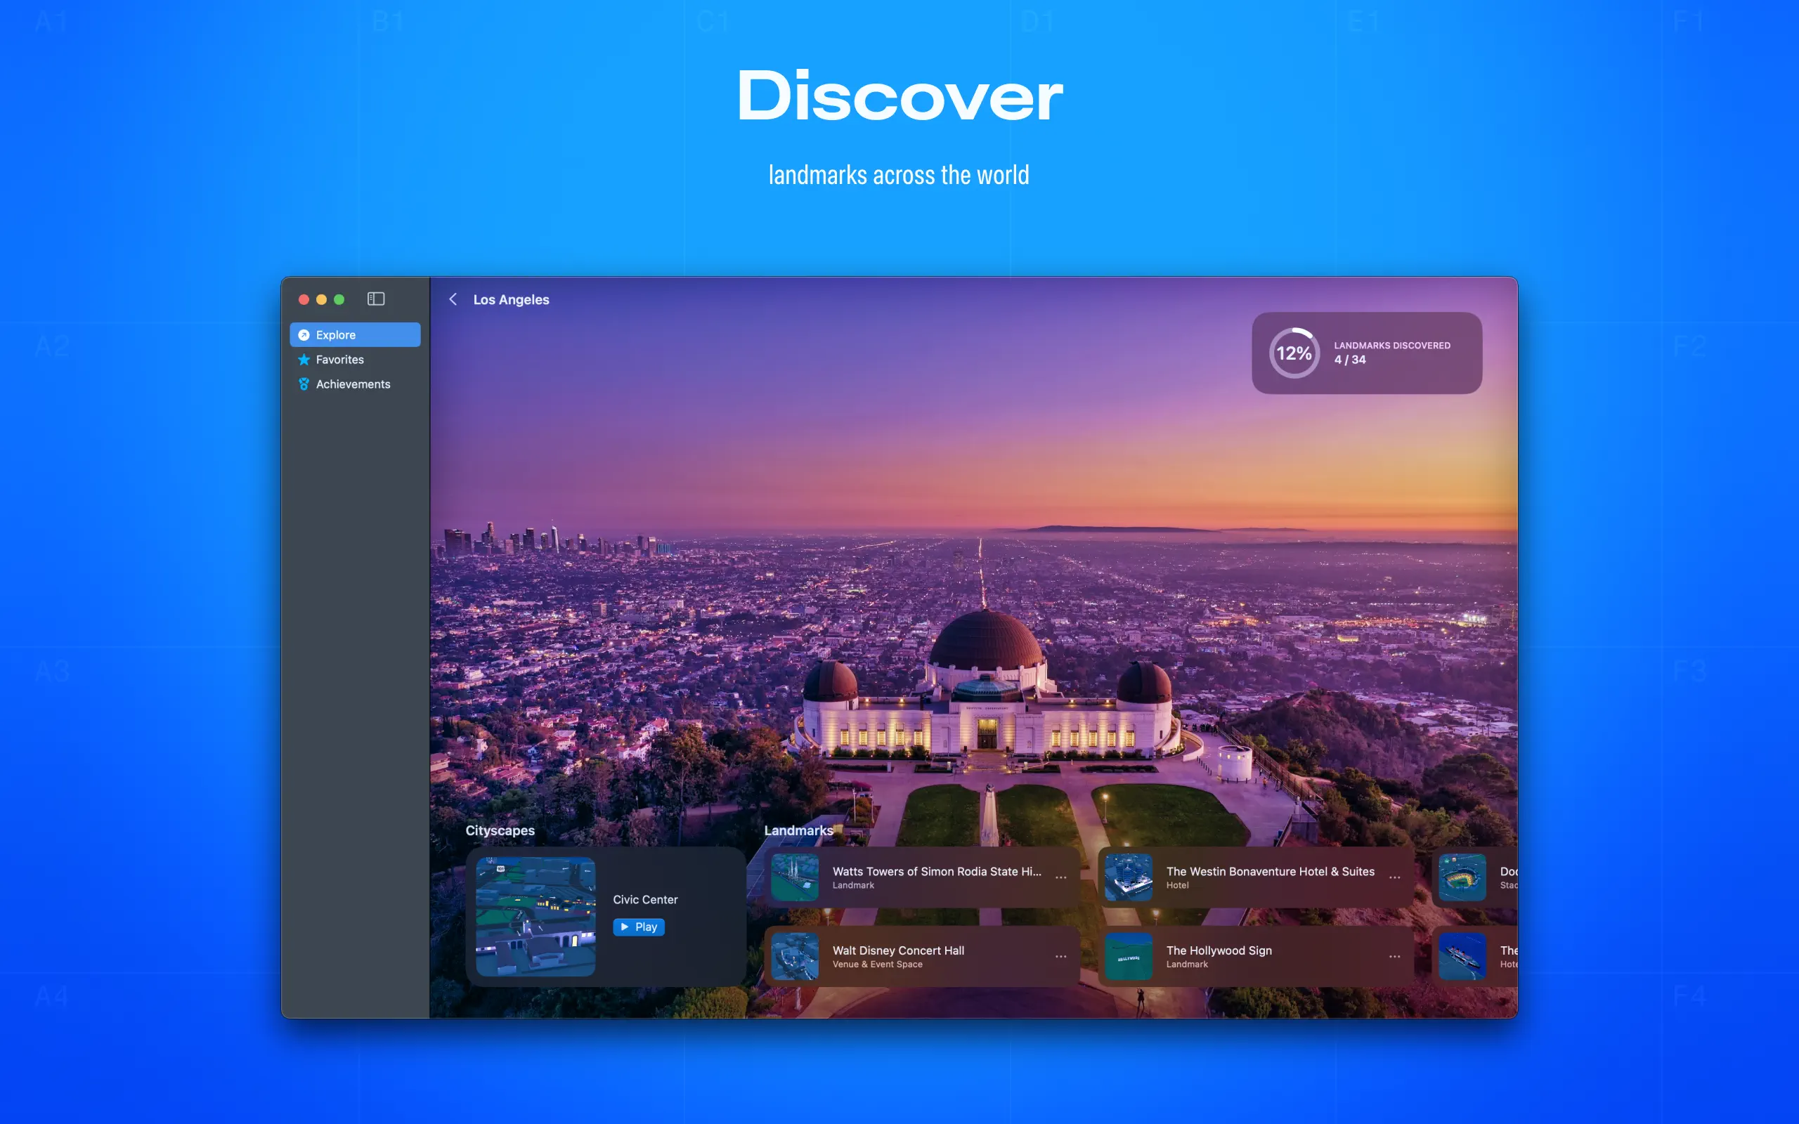The width and height of the screenshot is (1799, 1124).
Task: Click the Watts Towers thumbnail icon
Action: [795, 877]
